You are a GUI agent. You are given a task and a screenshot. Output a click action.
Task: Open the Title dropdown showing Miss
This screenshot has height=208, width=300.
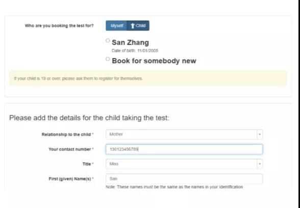(184, 164)
